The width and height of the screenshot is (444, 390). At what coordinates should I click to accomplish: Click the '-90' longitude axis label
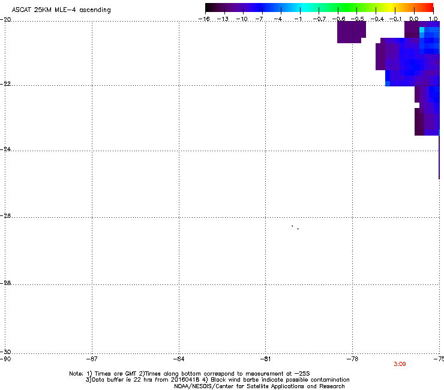(x=5, y=359)
